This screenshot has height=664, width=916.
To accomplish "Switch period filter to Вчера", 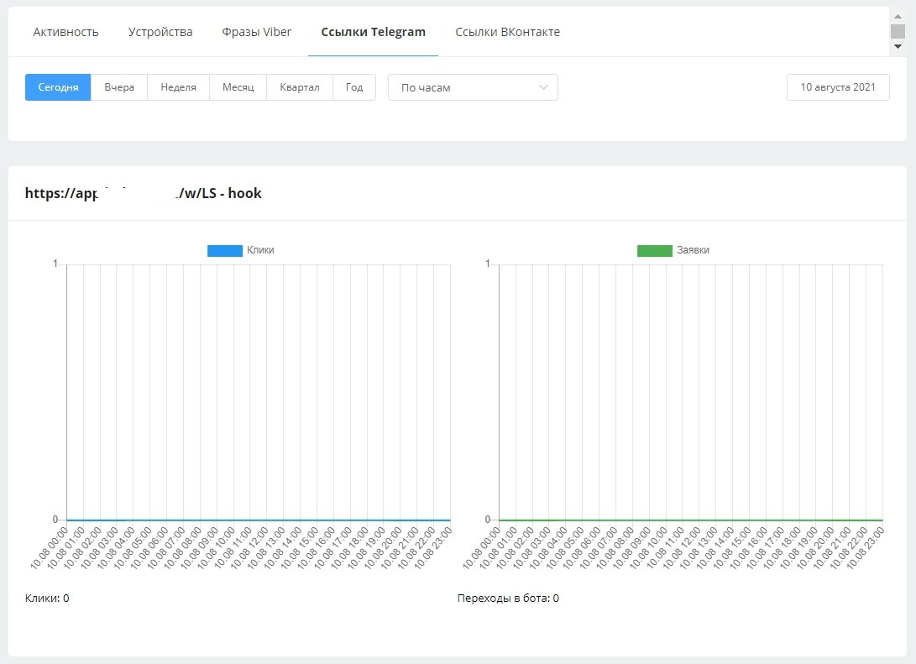I will [119, 87].
